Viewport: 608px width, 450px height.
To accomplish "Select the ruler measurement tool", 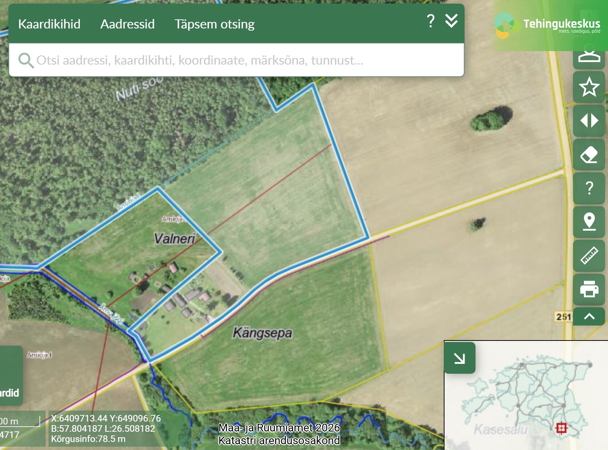I will 589,255.
